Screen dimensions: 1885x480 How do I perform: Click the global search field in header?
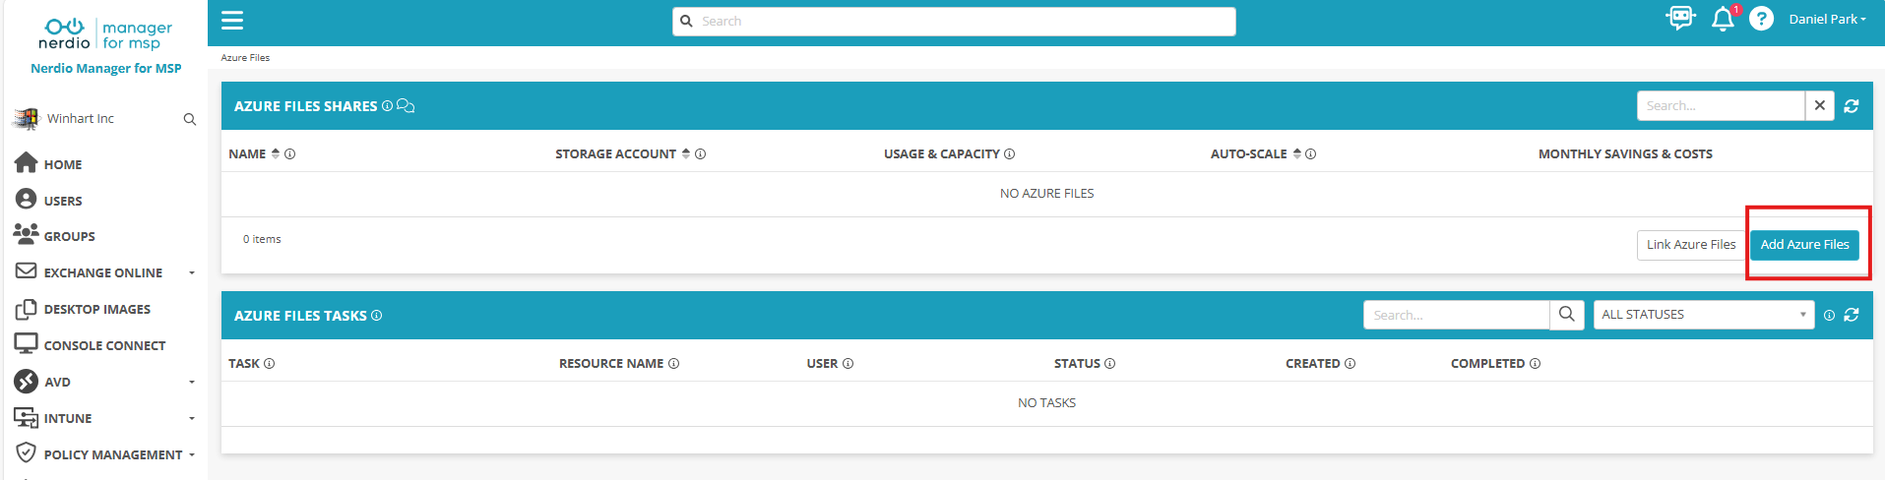coord(954,22)
